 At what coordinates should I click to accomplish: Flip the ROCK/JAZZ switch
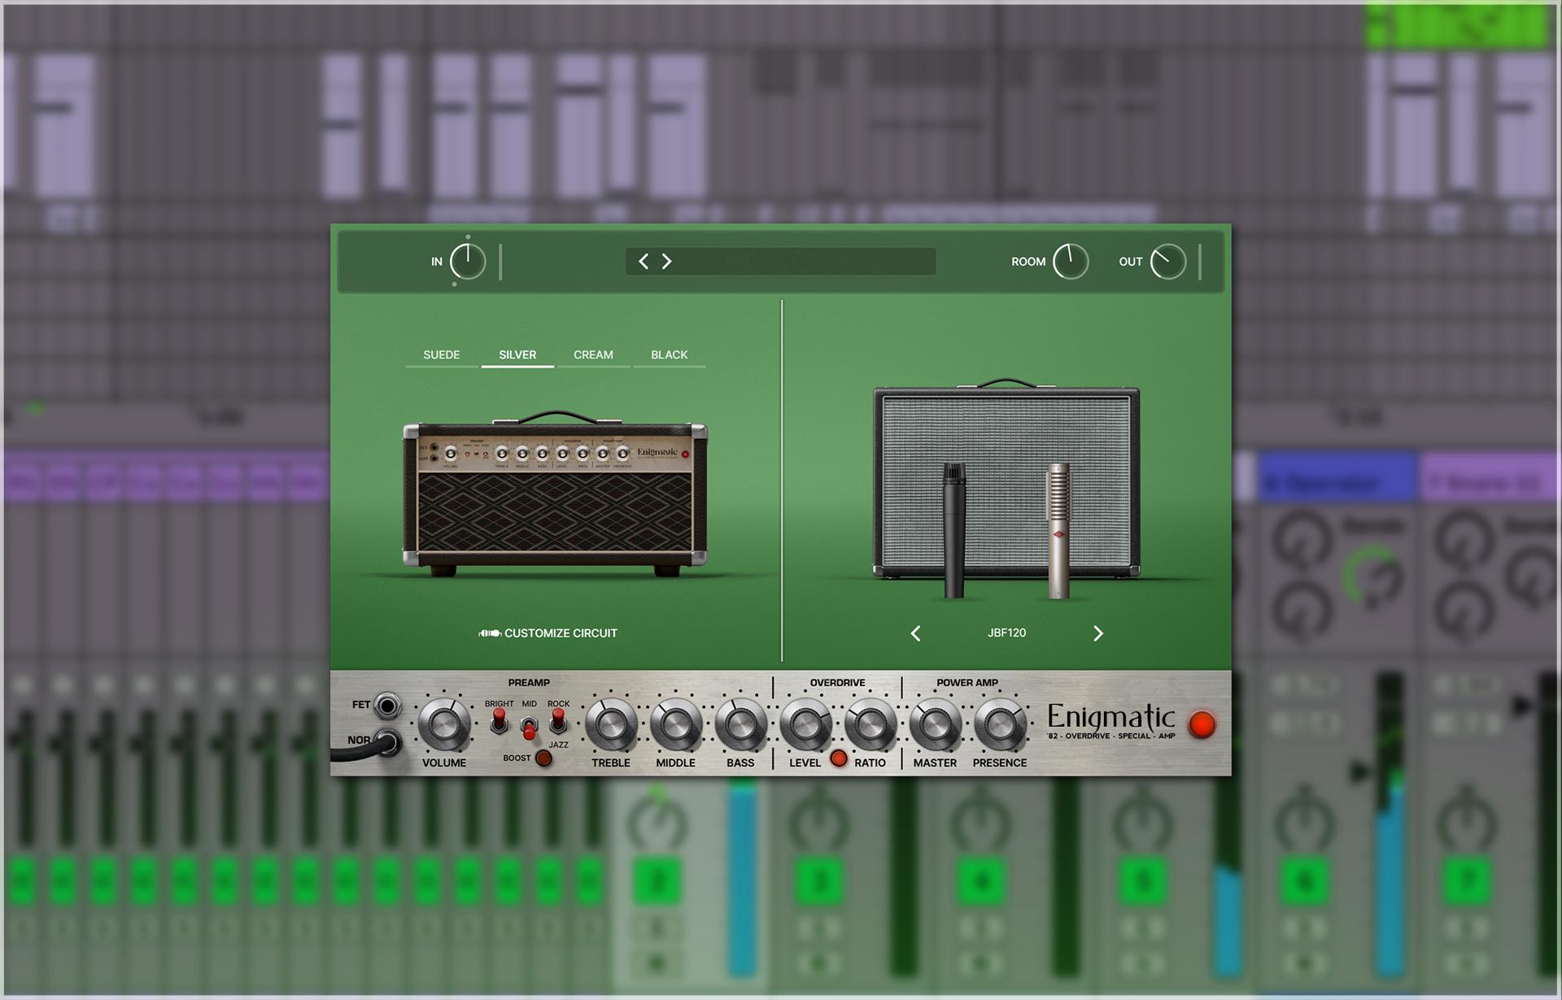(558, 720)
